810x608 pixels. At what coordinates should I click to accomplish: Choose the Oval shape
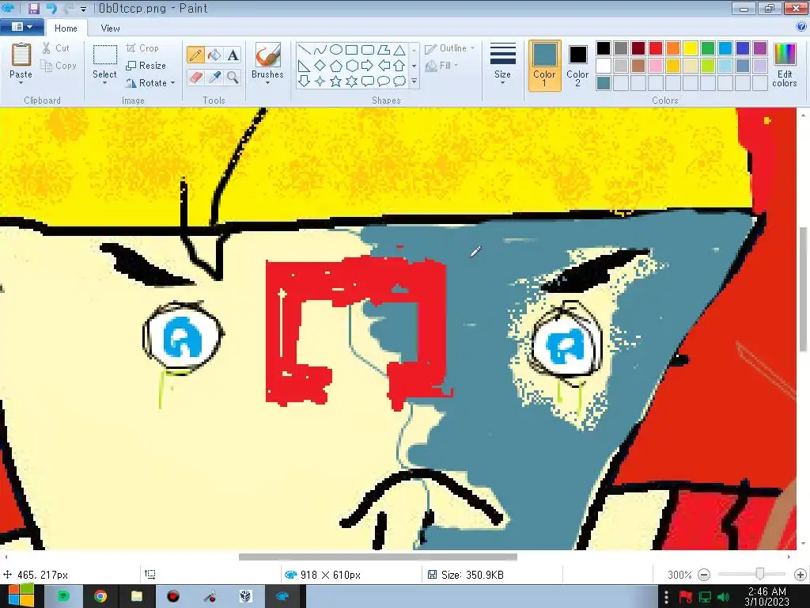coord(335,50)
